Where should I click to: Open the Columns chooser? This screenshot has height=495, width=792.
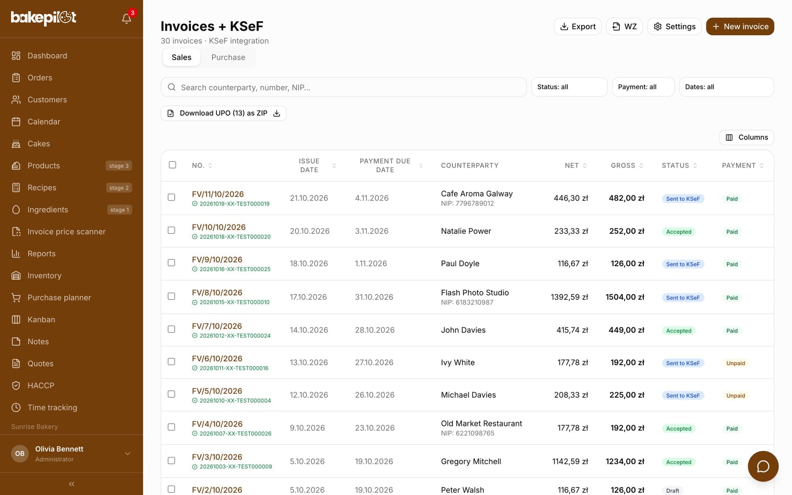[x=747, y=137]
